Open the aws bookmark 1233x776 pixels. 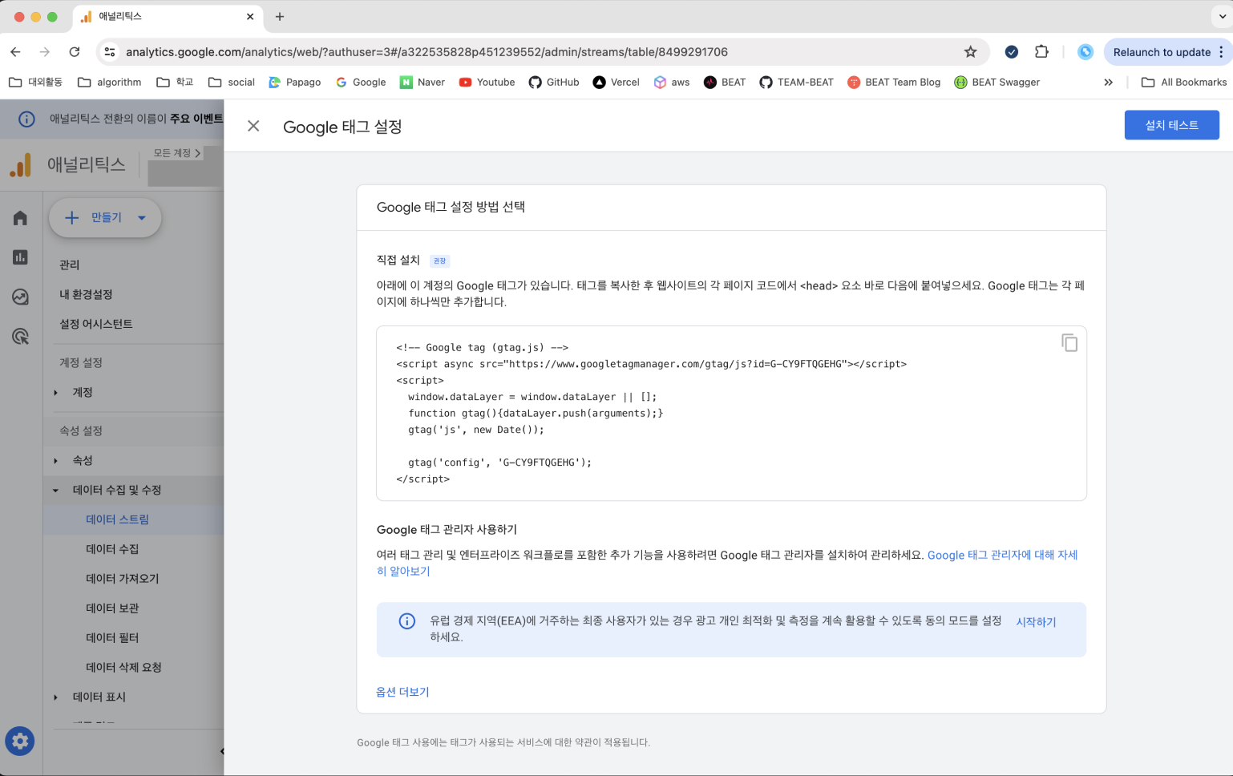click(x=672, y=82)
